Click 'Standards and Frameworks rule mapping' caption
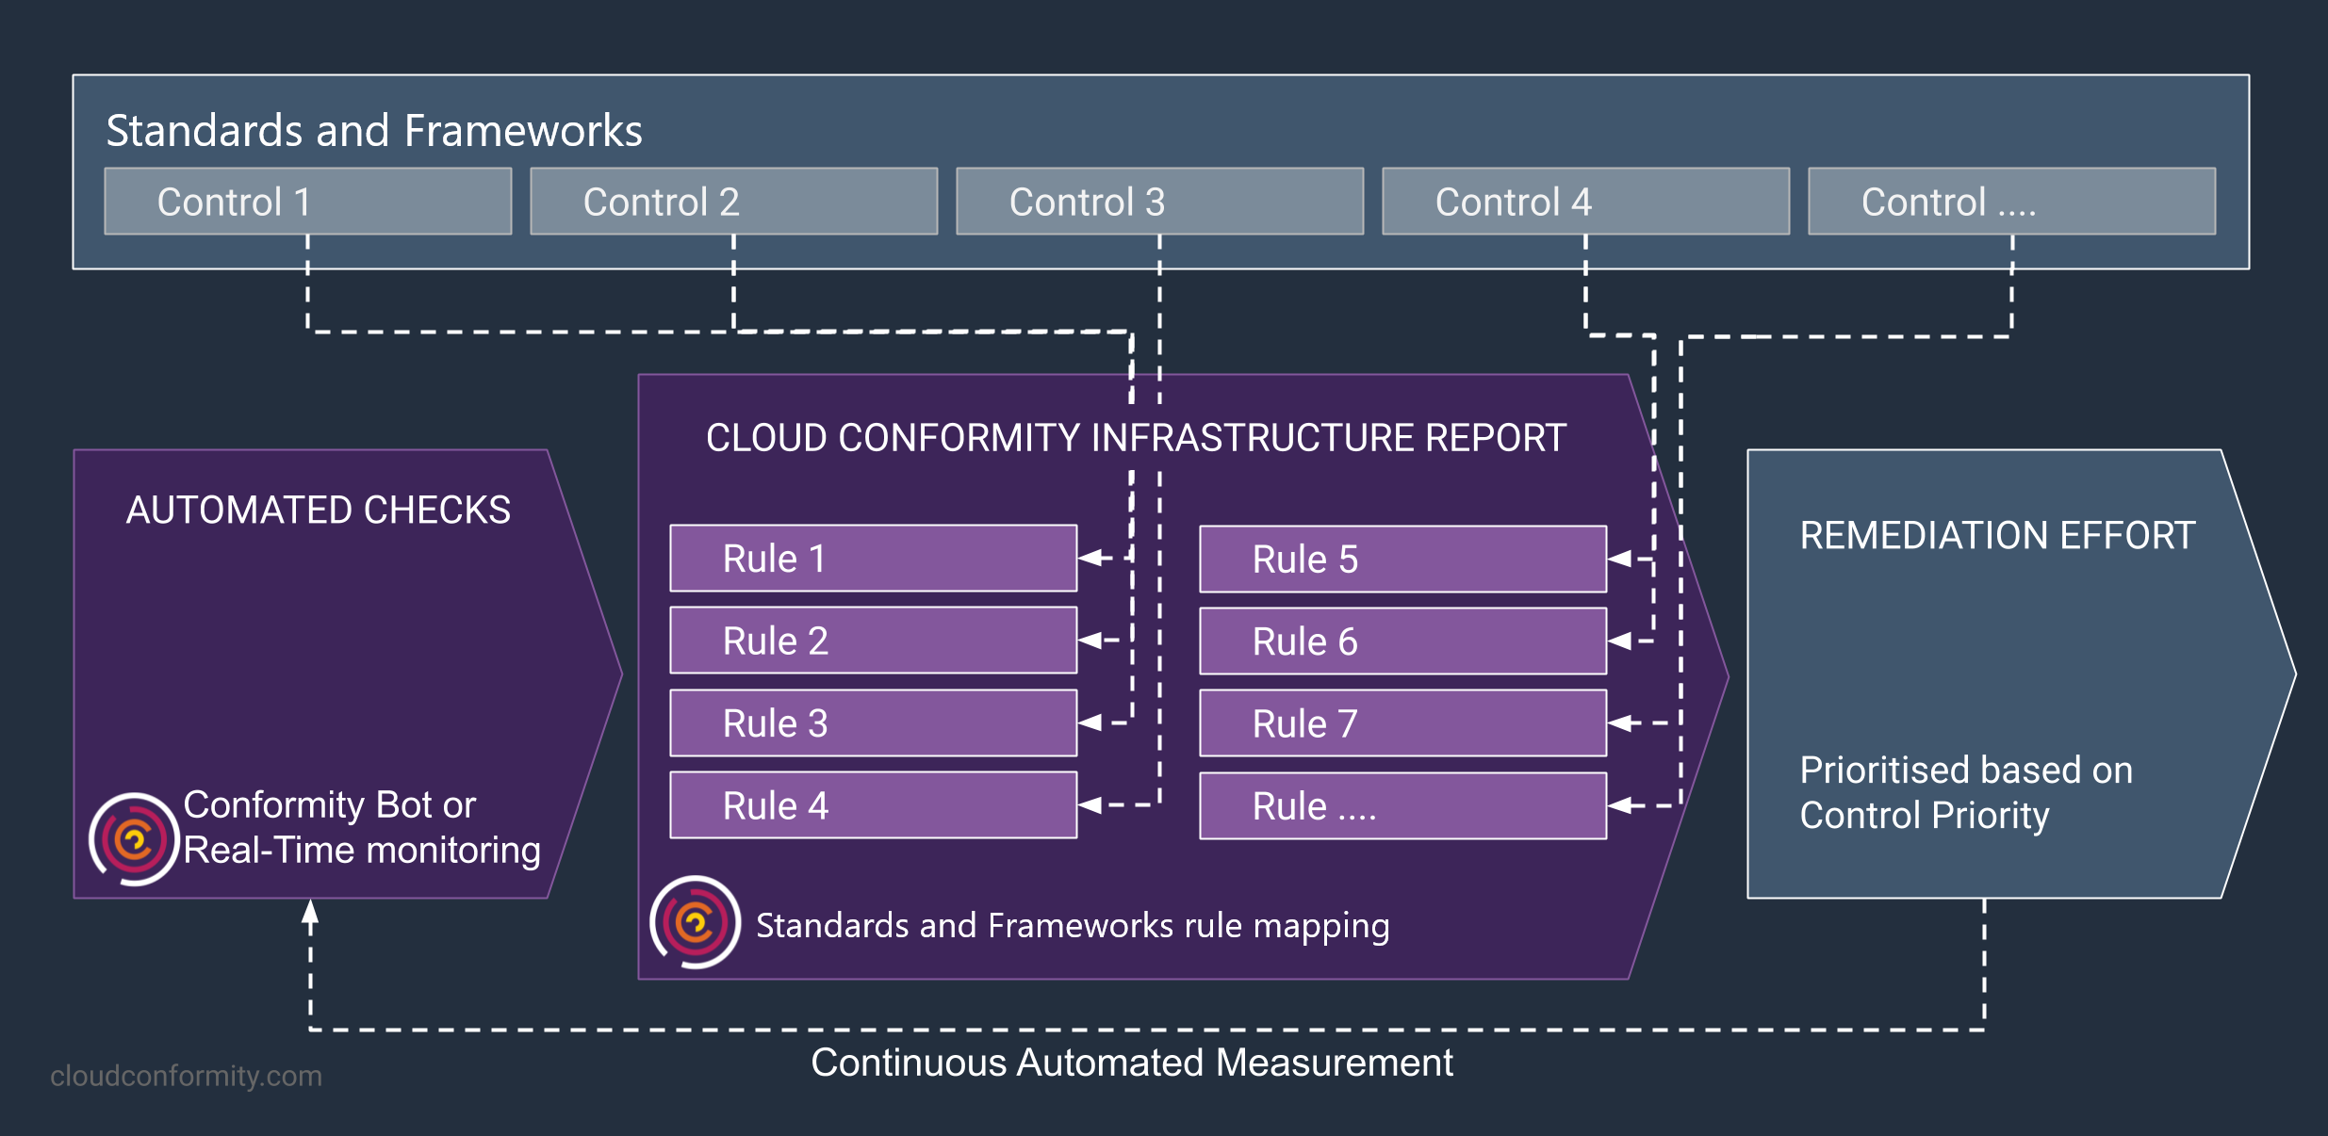The width and height of the screenshot is (2328, 1136). point(1073,926)
